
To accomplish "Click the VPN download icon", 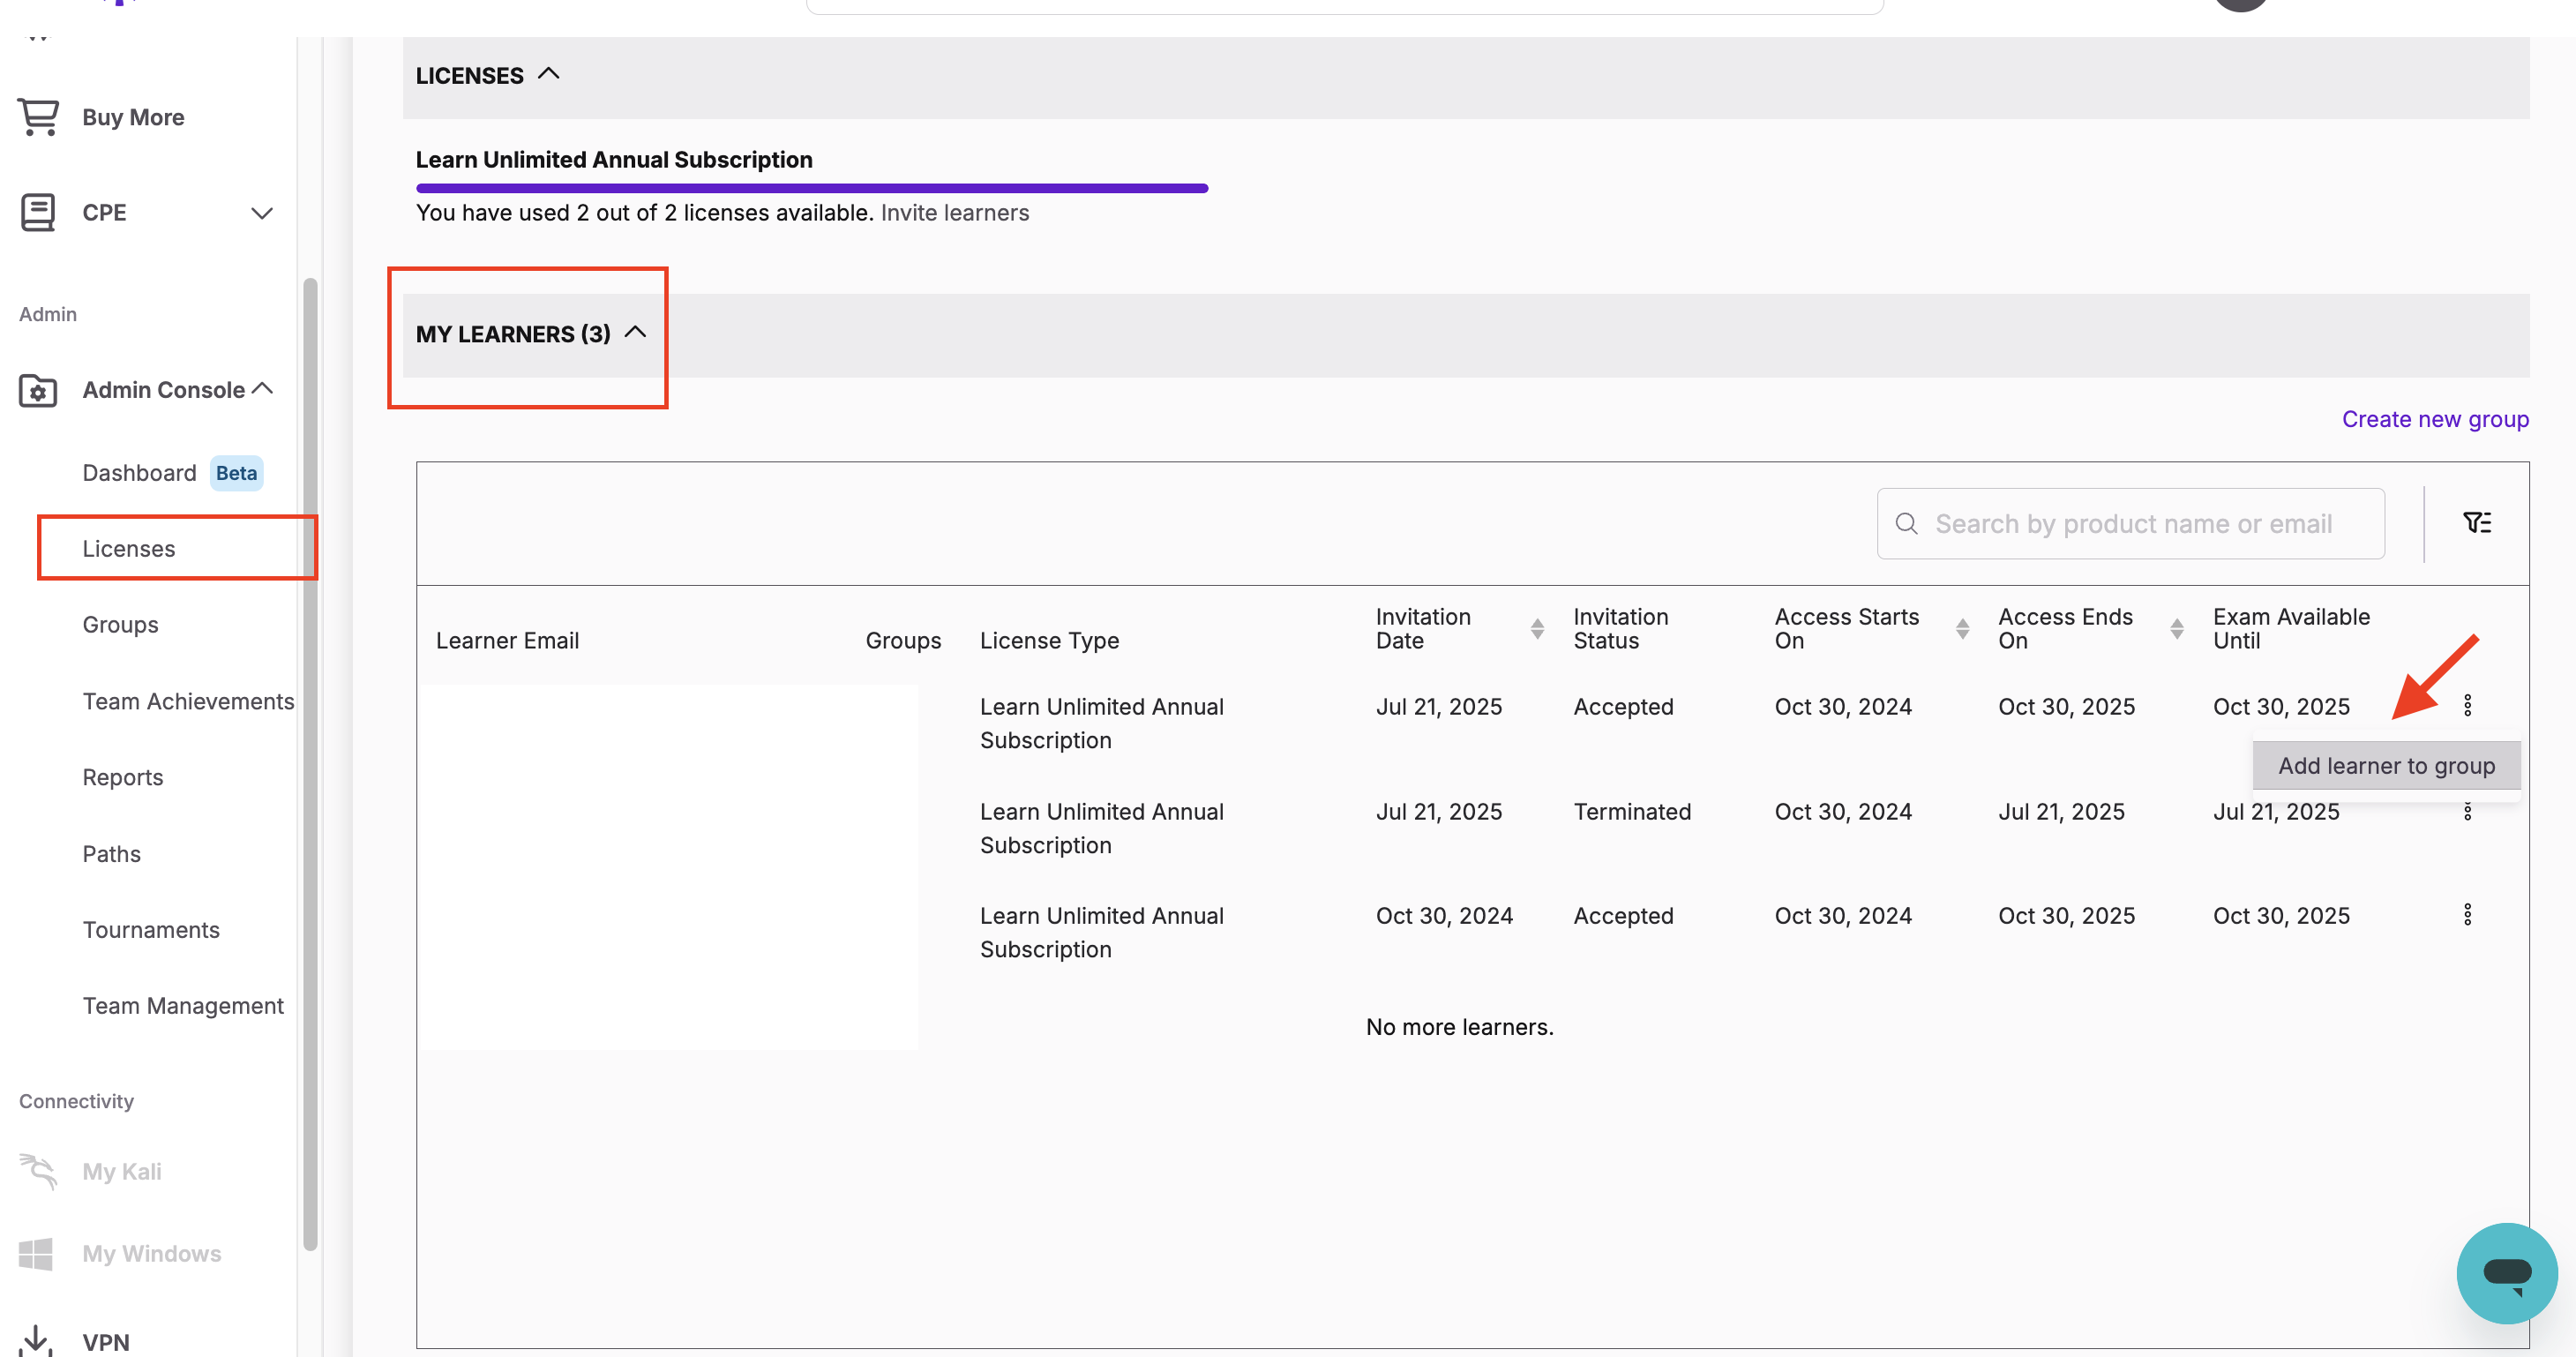I will point(36,1340).
